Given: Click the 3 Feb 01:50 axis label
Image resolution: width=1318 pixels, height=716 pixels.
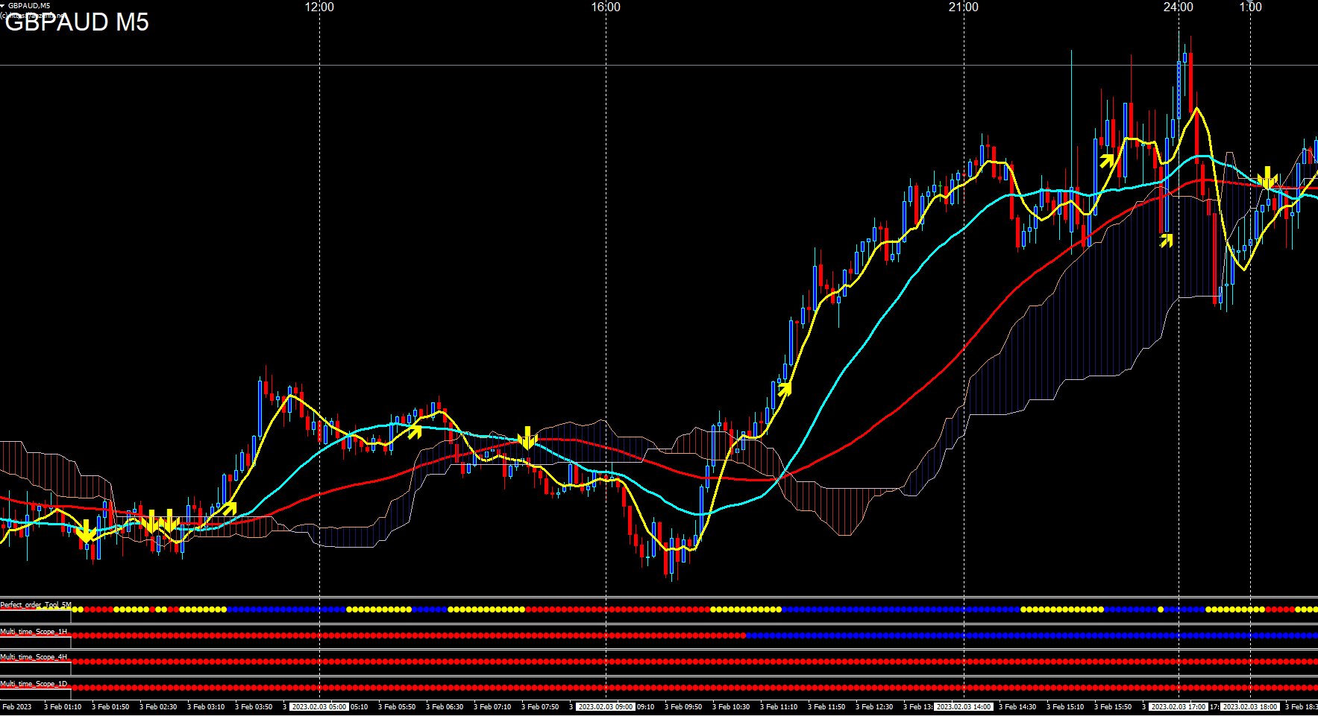Looking at the screenshot, I should (x=110, y=706).
